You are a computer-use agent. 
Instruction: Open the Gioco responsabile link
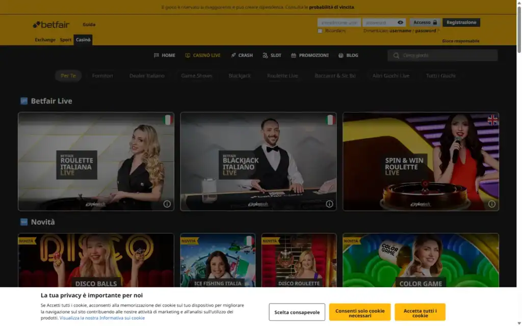click(461, 41)
